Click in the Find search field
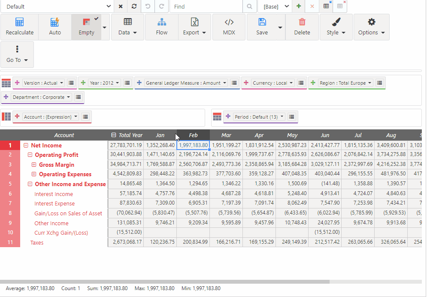This screenshot has height=297, width=427. pyautogui.click(x=206, y=6)
